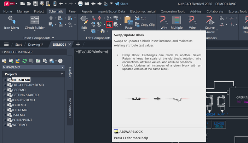248x143 pixels.
Task: Go to next project drawing arrow
Action: coord(99,4)
